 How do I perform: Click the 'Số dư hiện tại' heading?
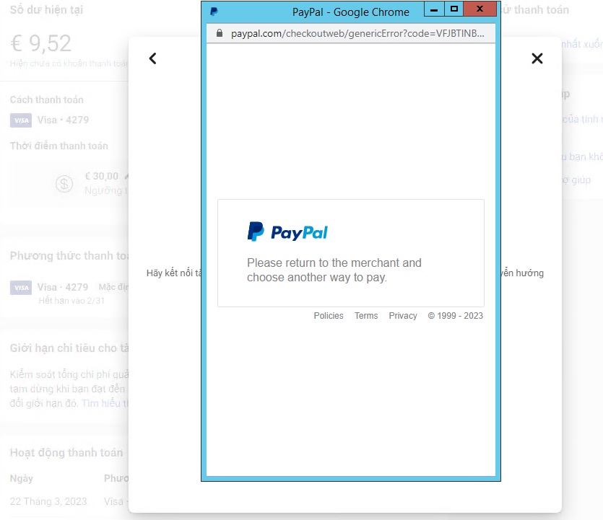(x=46, y=9)
